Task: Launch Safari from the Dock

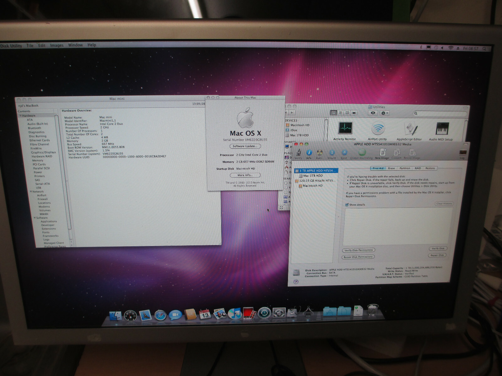Action: coord(160,315)
